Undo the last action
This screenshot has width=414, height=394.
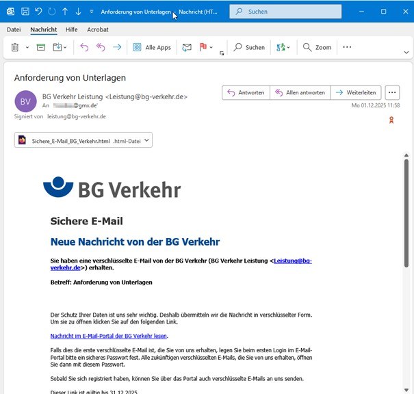click(x=38, y=12)
